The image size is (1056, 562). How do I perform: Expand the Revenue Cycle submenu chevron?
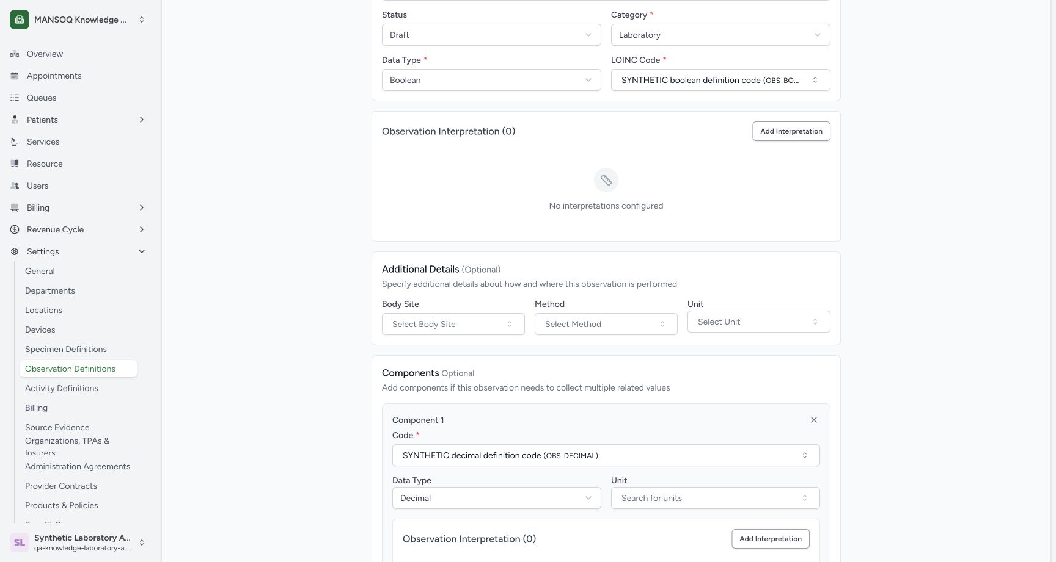[142, 229]
